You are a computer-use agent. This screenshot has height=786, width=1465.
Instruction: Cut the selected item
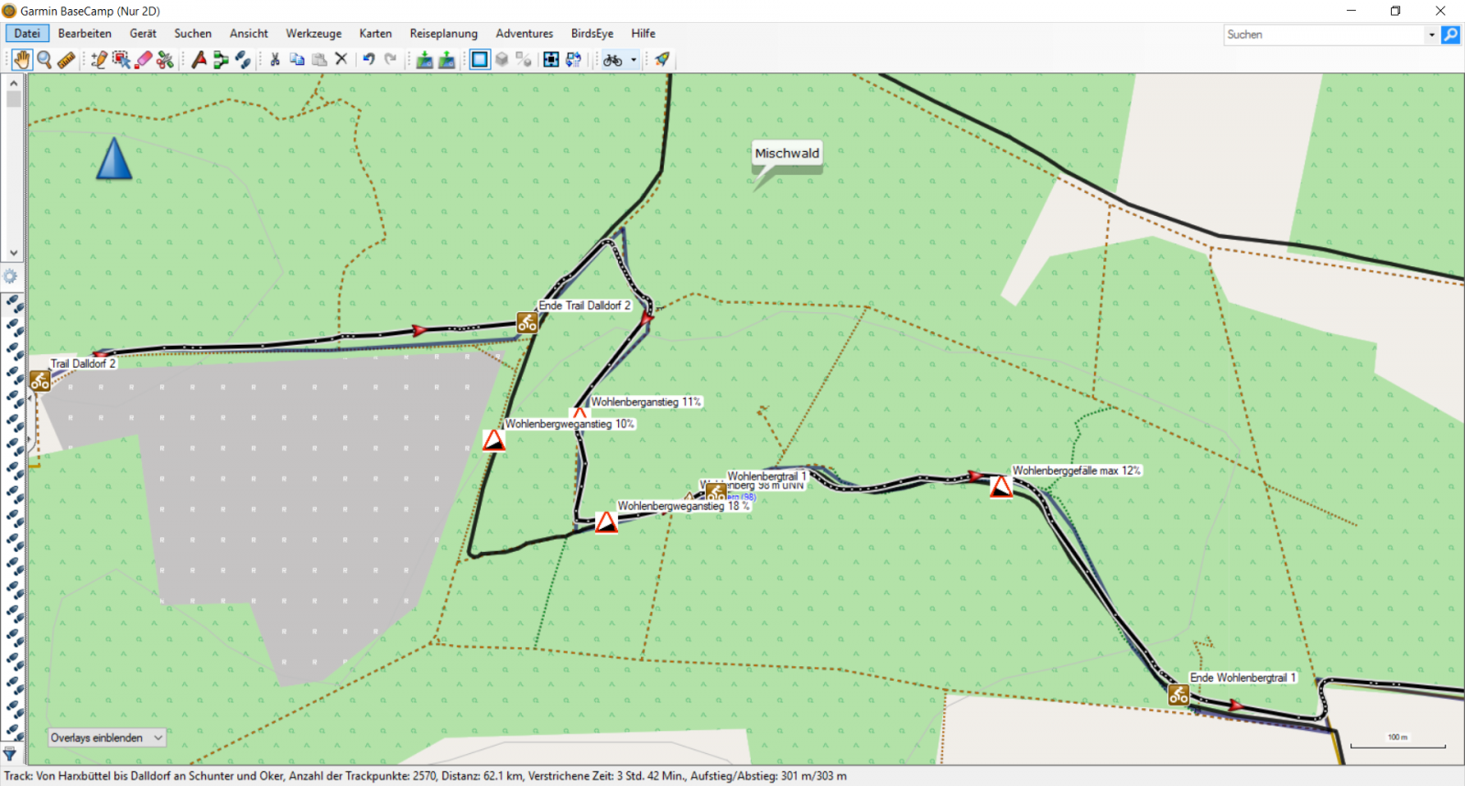275,59
